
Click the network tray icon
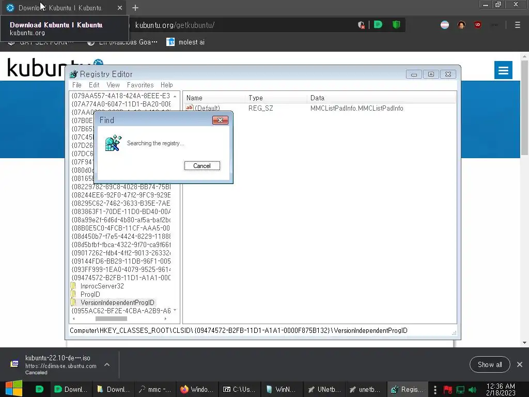click(x=460, y=390)
